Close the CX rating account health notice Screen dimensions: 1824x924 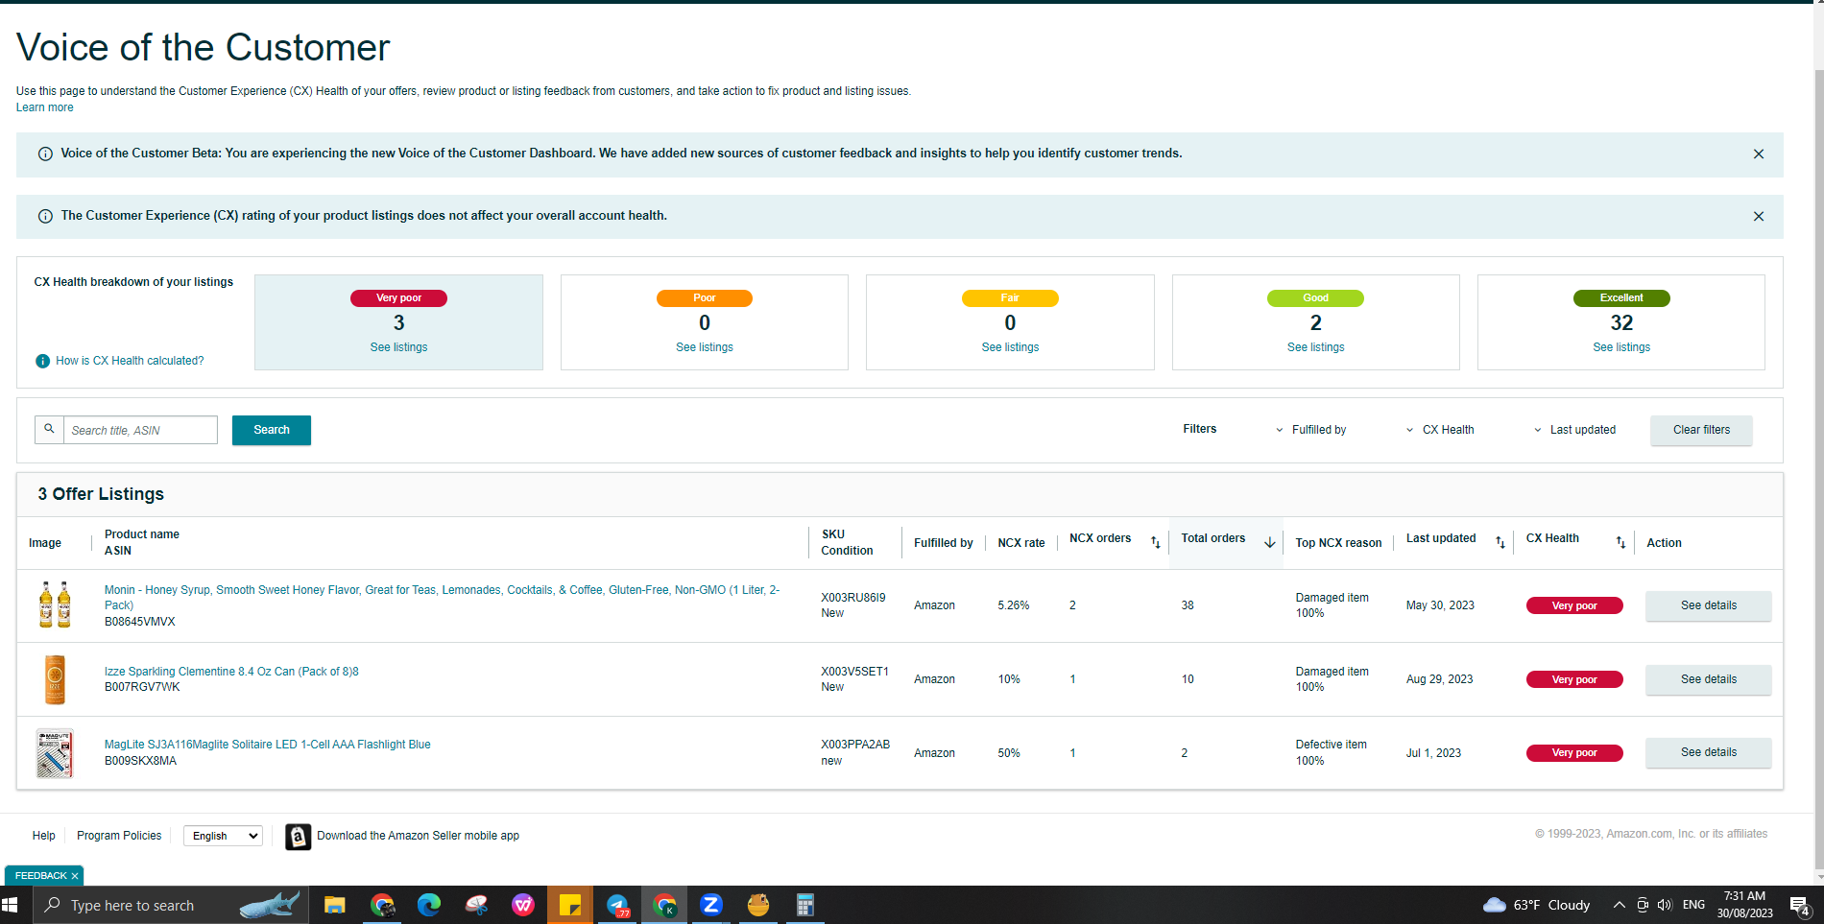1759,217
